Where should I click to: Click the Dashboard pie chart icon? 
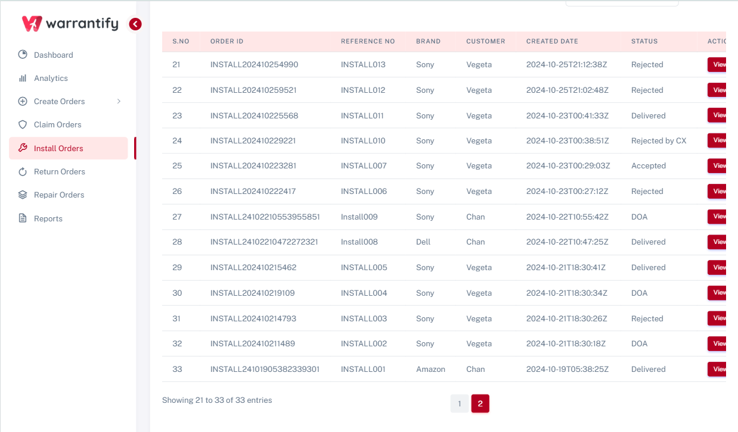[23, 55]
